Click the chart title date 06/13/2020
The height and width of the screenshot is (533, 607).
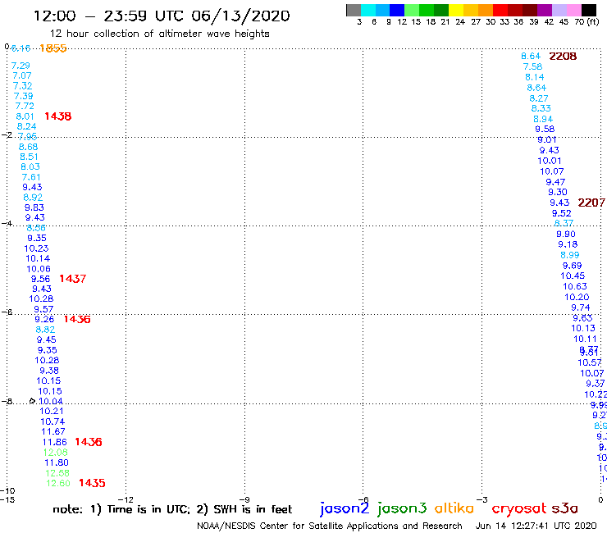(x=240, y=16)
